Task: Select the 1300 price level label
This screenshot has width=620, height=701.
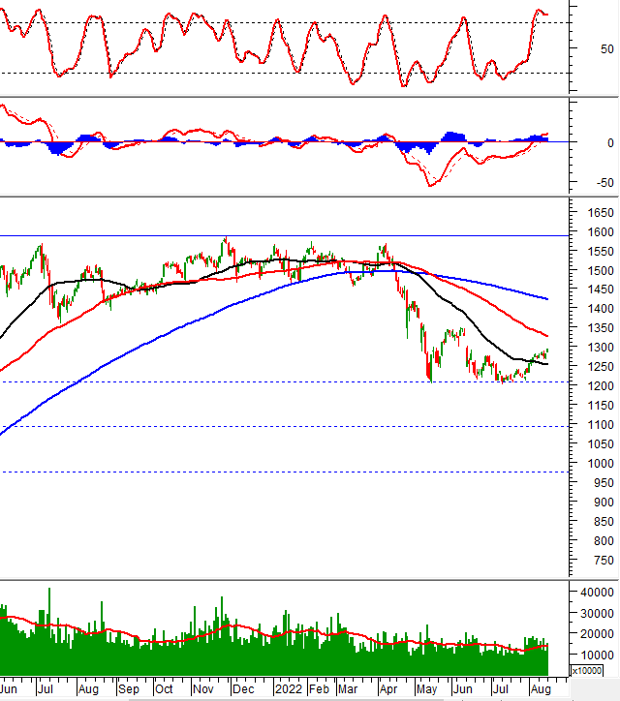Action: coord(601,348)
